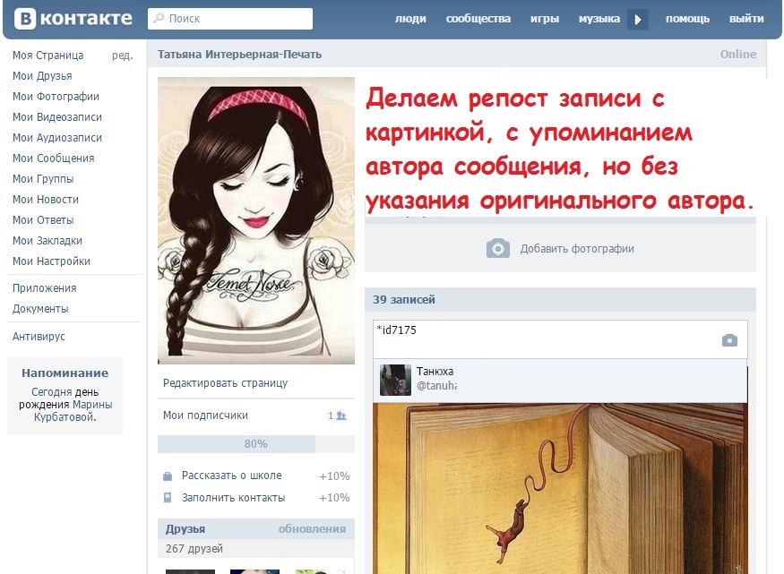Click the music play button in header
Screen dimensions: 784x574
pos(637,20)
